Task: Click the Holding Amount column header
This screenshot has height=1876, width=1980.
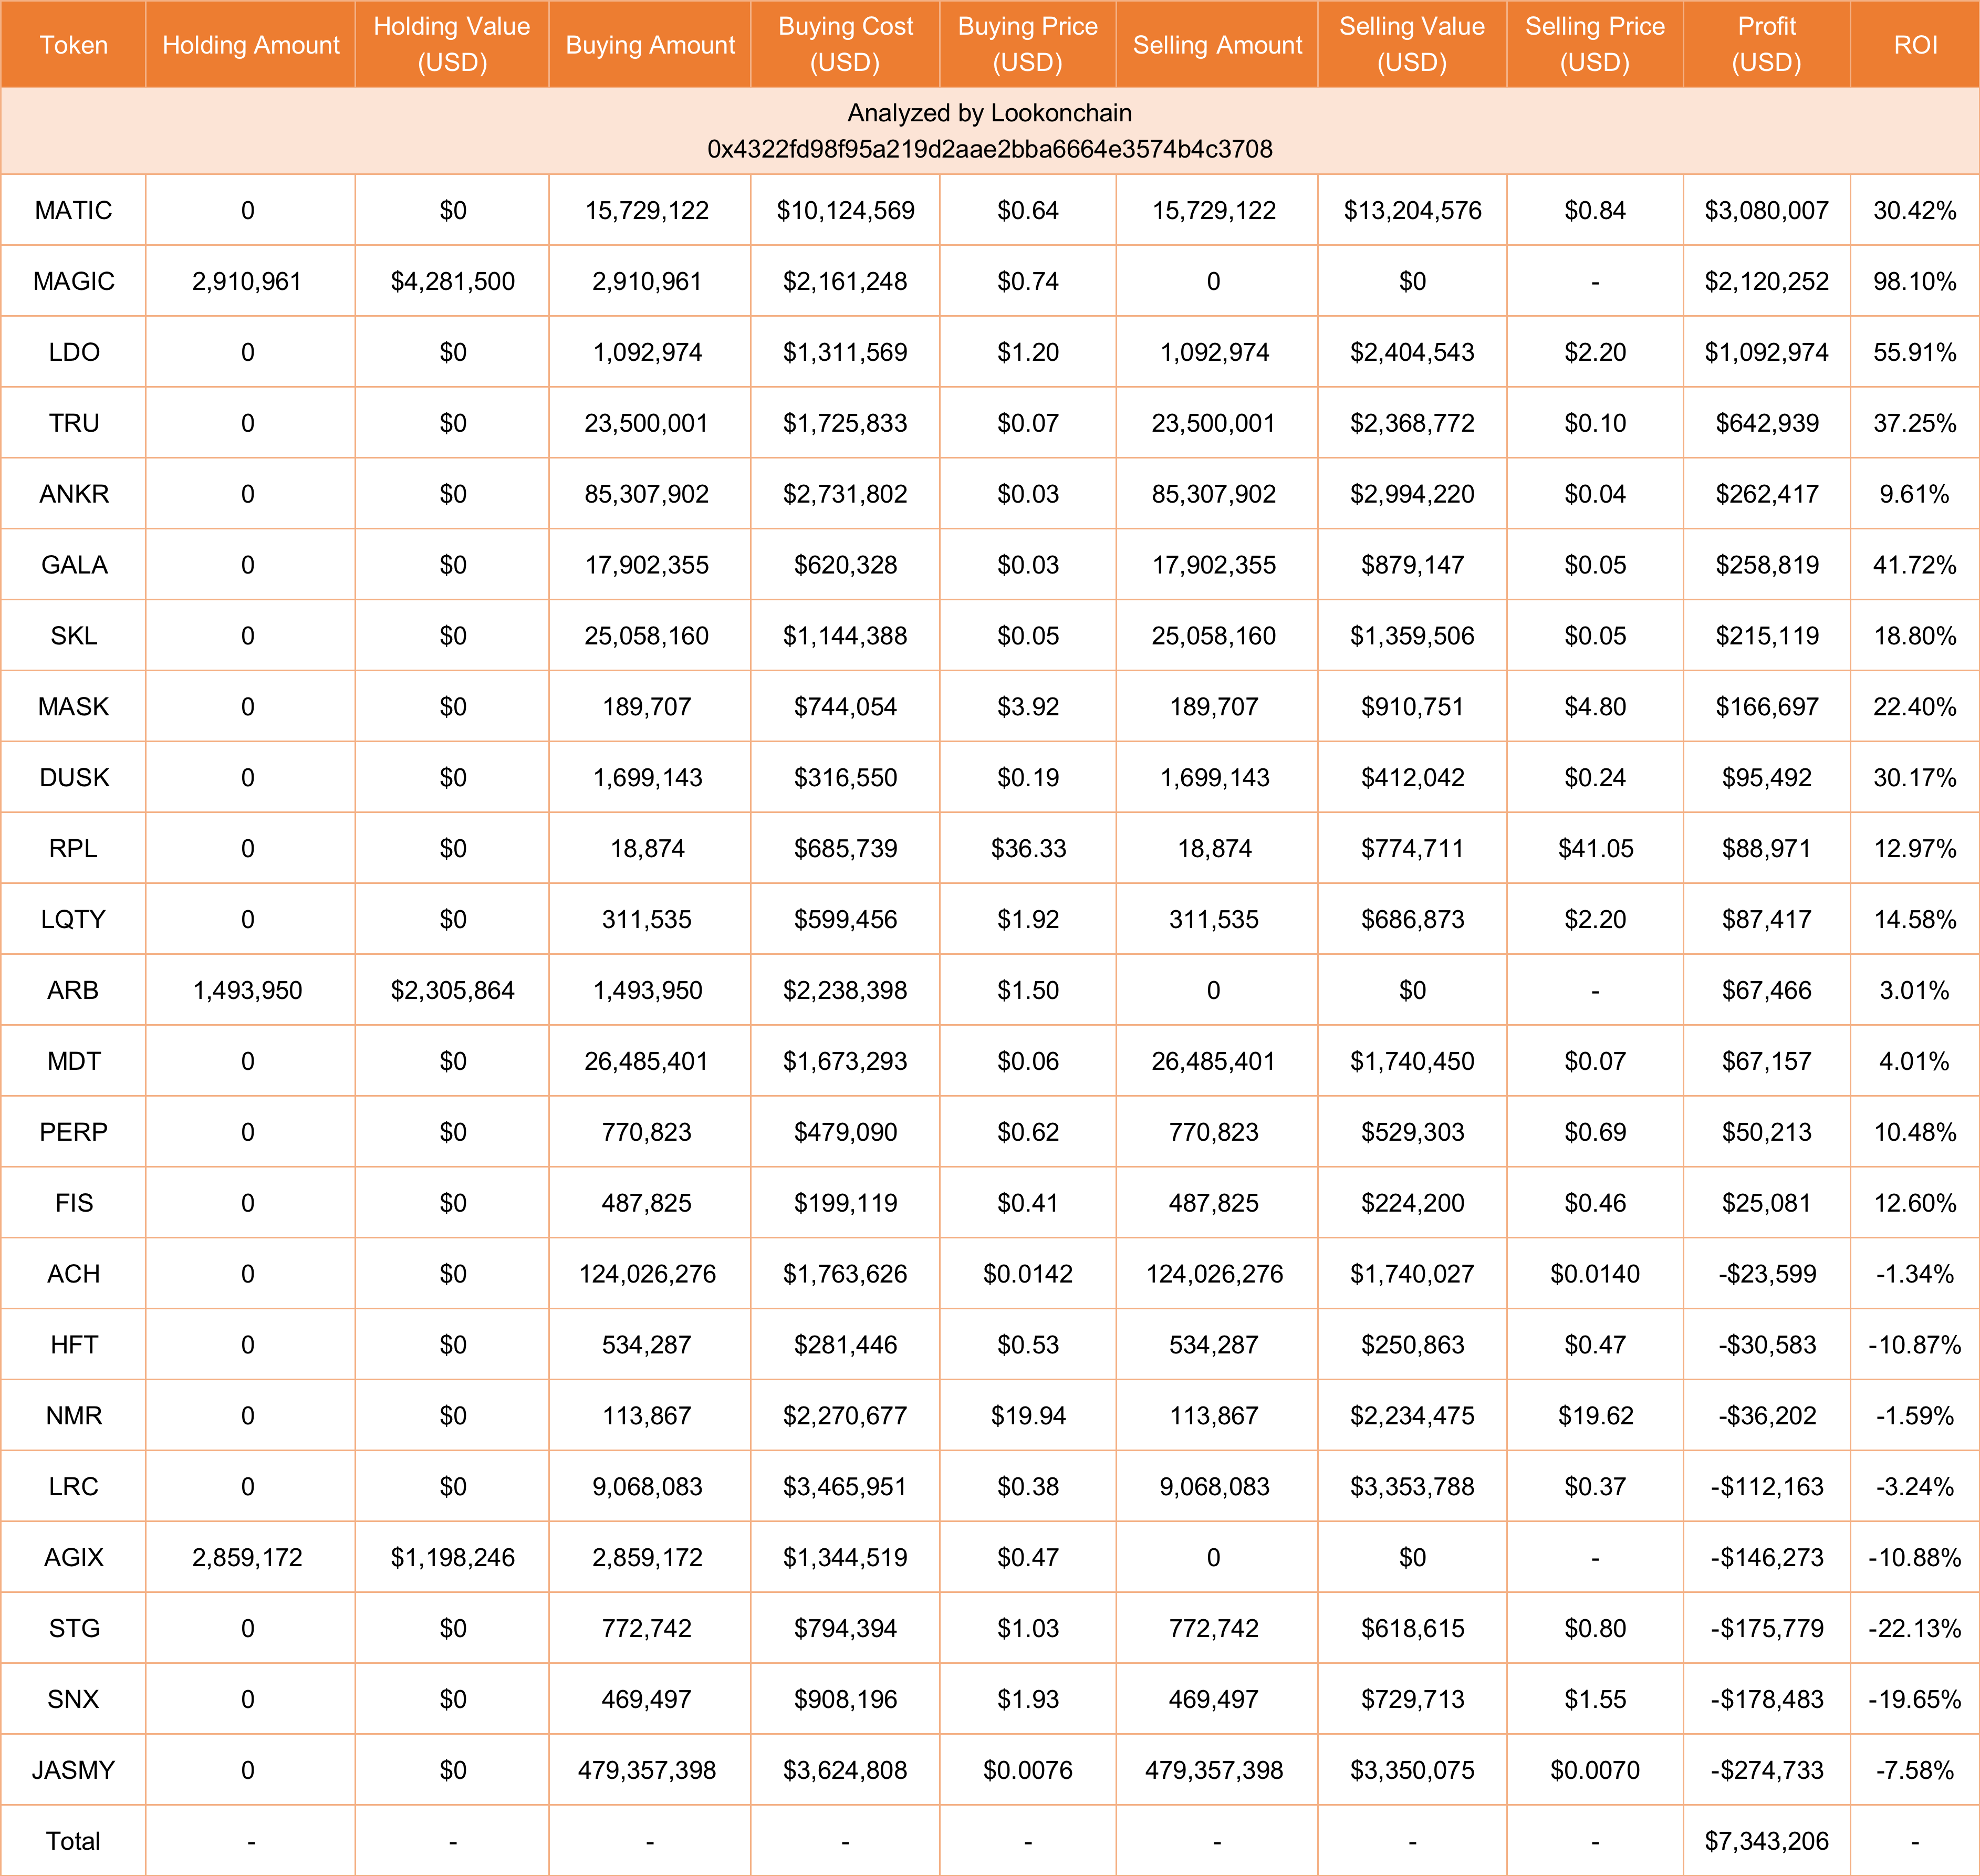Action: (250, 45)
